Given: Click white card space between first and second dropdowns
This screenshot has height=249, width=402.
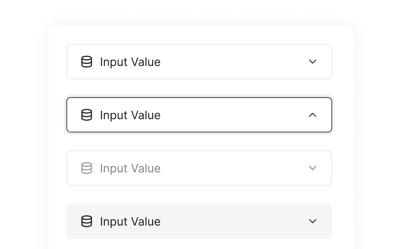Looking at the screenshot, I should 199,88.
